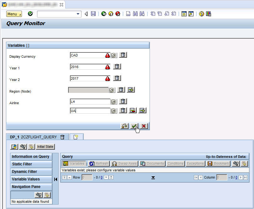
Task: Click the Initial State button
Action: tap(45, 147)
